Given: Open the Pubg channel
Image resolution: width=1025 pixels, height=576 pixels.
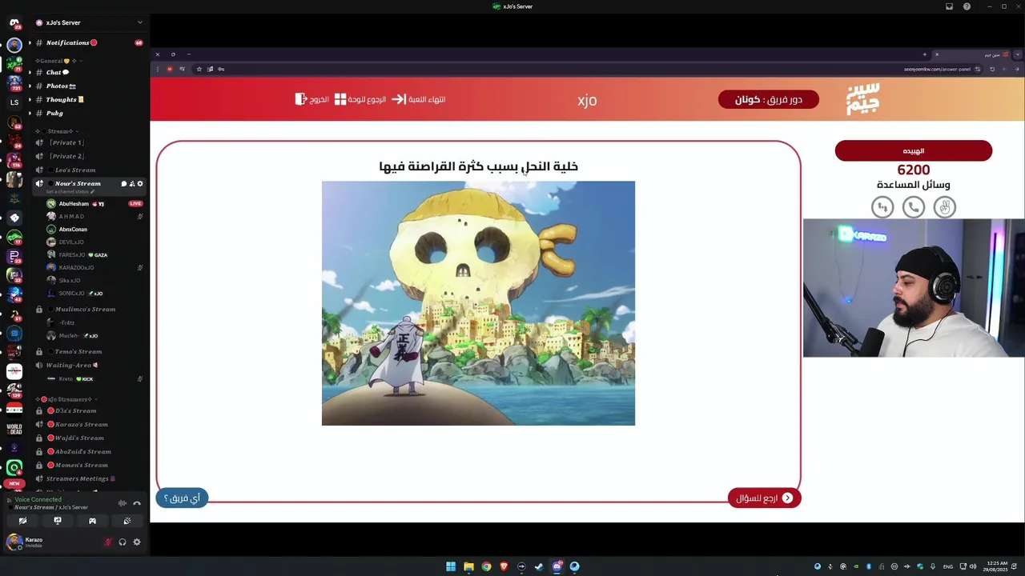Looking at the screenshot, I should point(88,113).
